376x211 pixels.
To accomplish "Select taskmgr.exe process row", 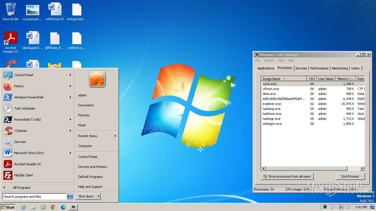I will point(313,119).
